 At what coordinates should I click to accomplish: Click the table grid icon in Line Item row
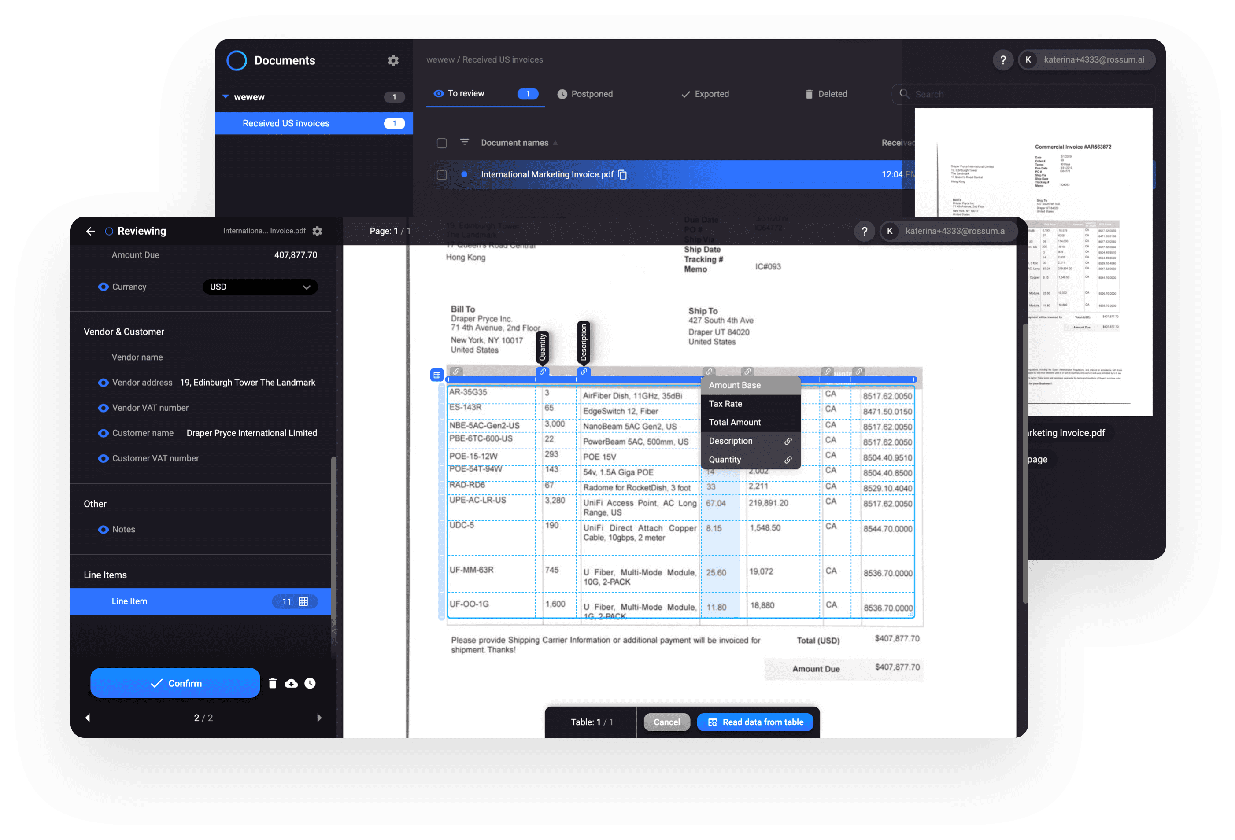(303, 601)
